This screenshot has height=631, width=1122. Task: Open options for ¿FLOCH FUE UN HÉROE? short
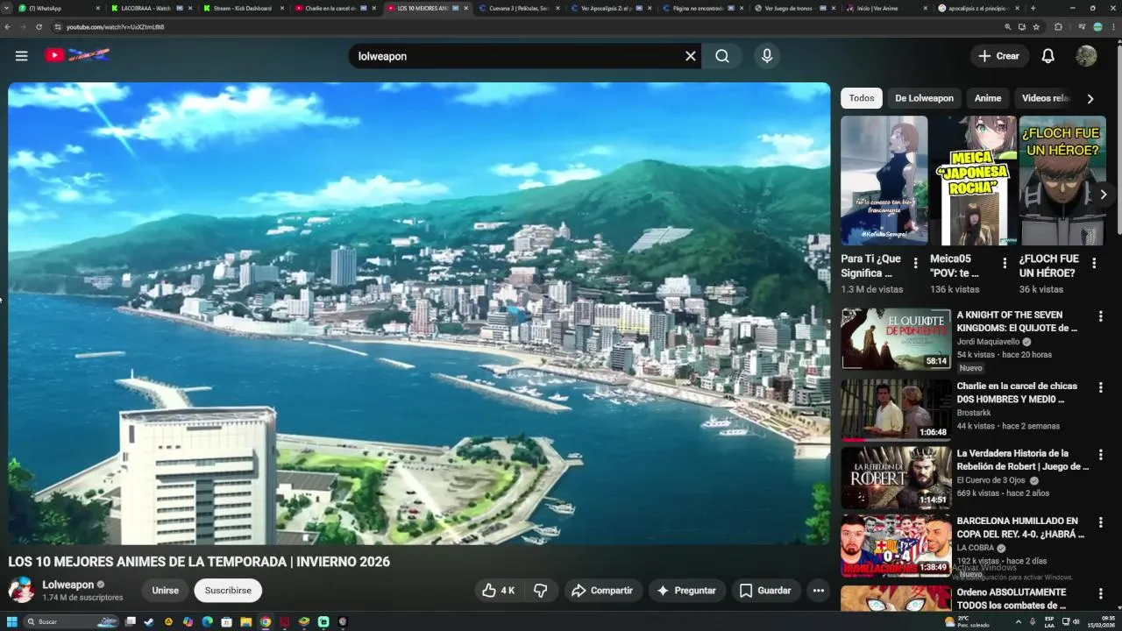(x=1094, y=263)
